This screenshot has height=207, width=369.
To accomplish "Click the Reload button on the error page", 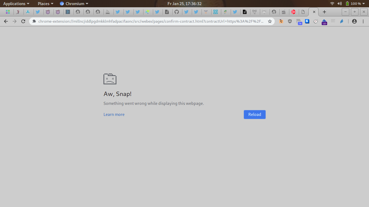I will (254, 115).
